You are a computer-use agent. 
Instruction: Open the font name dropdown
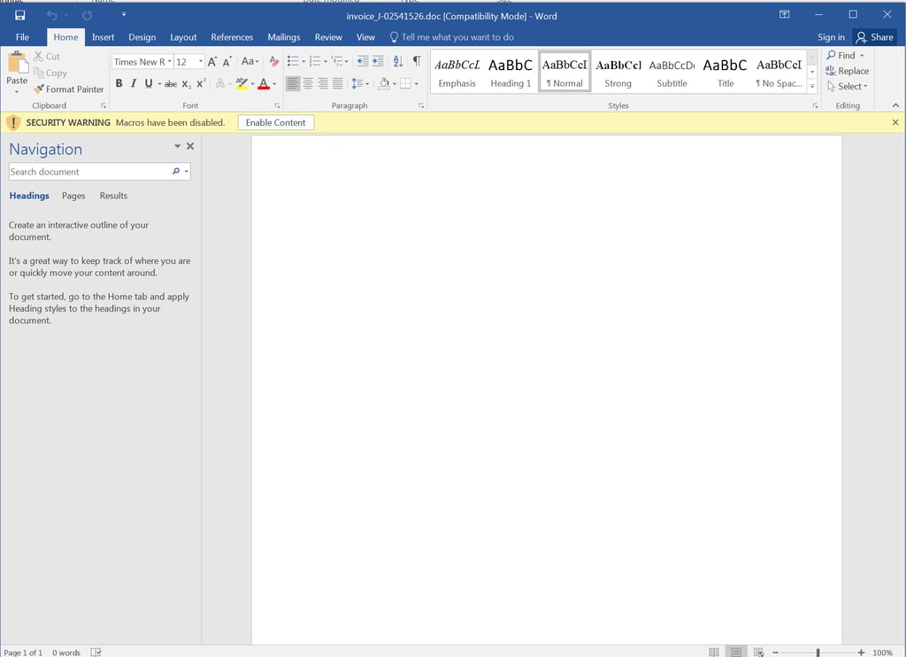coord(168,62)
